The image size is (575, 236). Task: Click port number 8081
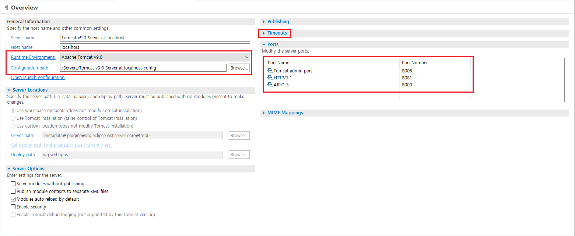(x=407, y=78)
